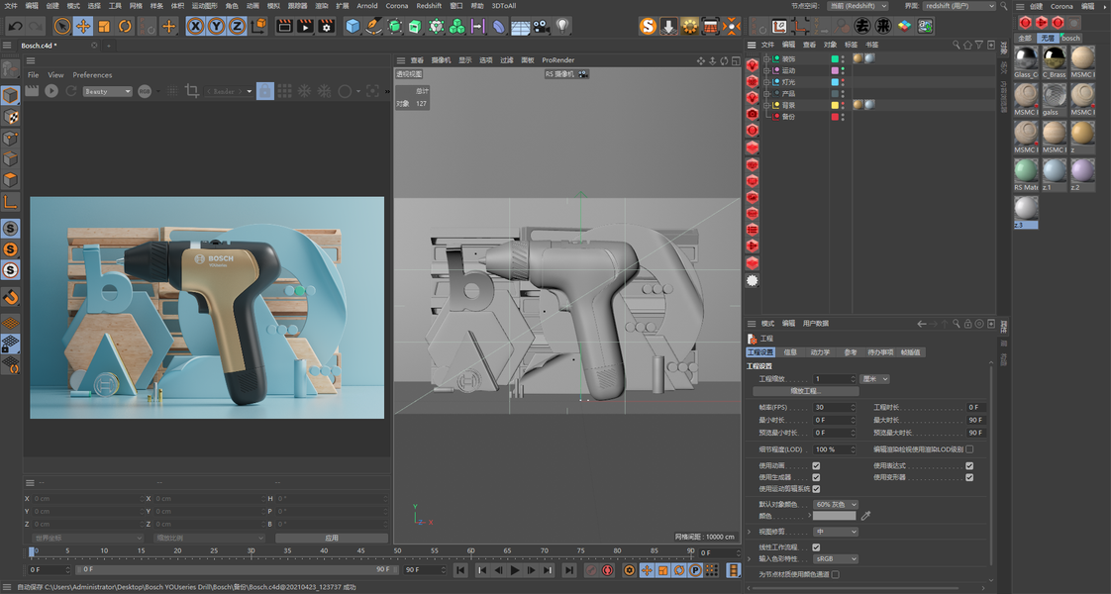This screenshot has width=1111, height=594.
Task: Open the 60% 灰色 default color dropdown
Action: (x=836, y=504)
